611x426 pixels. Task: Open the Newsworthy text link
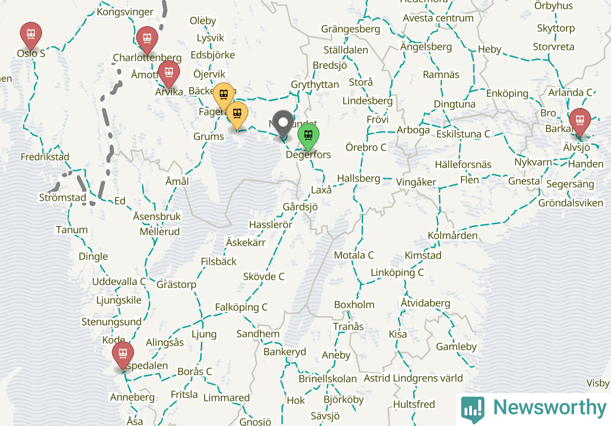coord(550,408)
